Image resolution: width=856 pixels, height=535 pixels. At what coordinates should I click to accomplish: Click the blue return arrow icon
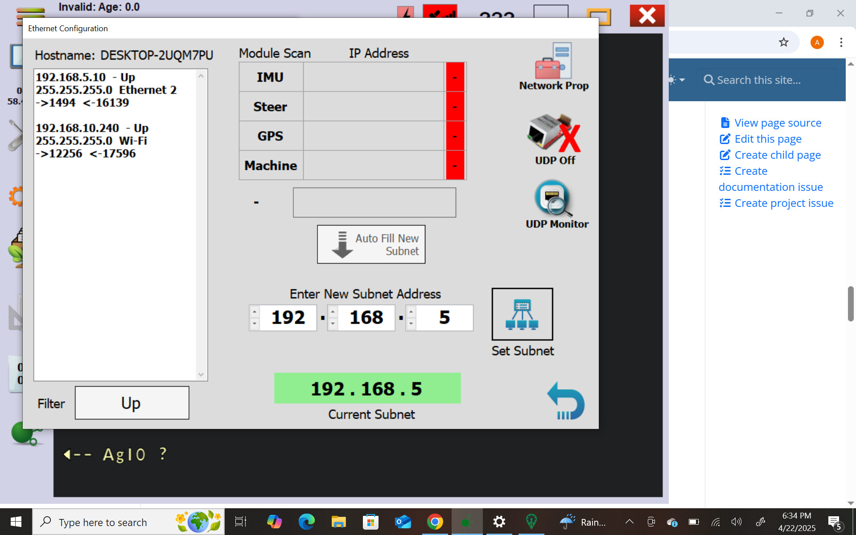tap(565, 400)
